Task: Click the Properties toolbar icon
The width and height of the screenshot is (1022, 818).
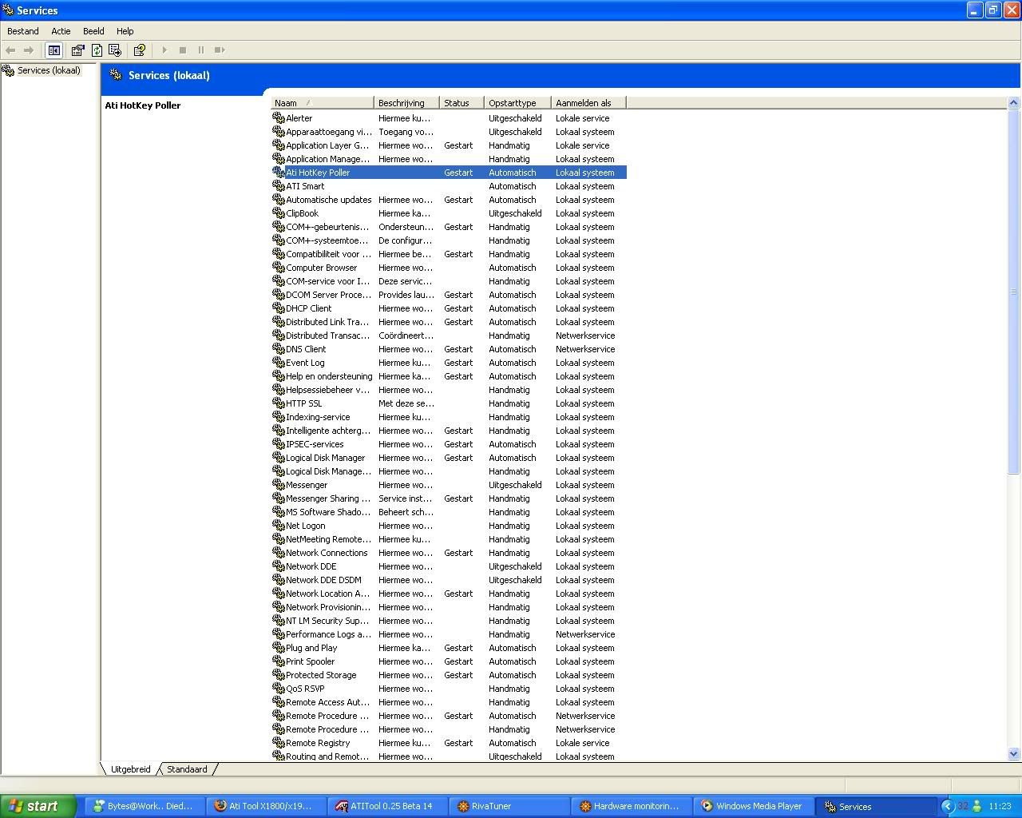Action: pos(77,50)
